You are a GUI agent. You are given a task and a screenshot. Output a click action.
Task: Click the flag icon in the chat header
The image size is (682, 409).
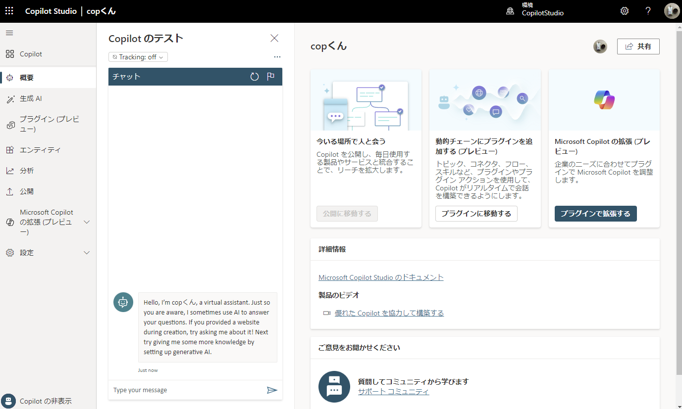click(x=271, y=76)
